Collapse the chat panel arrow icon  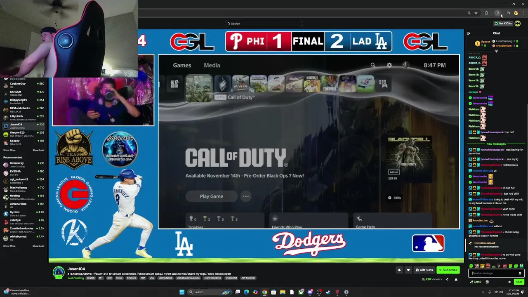tap(469, 33)
